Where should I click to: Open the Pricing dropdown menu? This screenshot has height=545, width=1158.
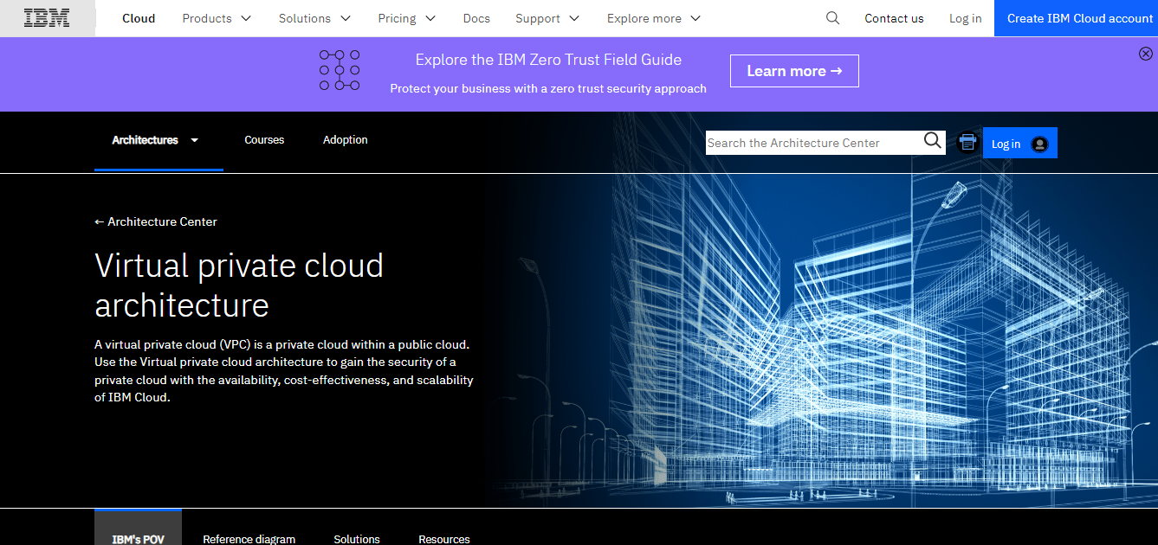click(406, 18)
